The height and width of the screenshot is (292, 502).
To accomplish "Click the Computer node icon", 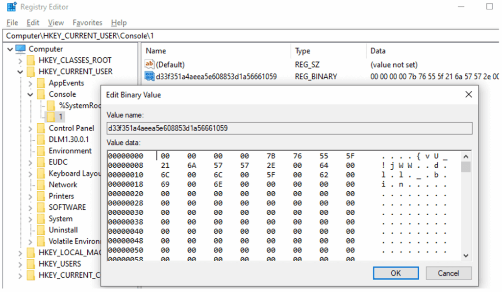I will (21, 49).
